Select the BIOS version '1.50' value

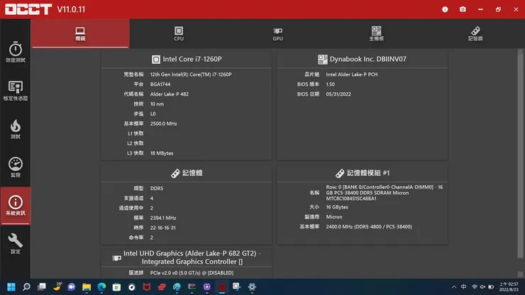[330, 84]
